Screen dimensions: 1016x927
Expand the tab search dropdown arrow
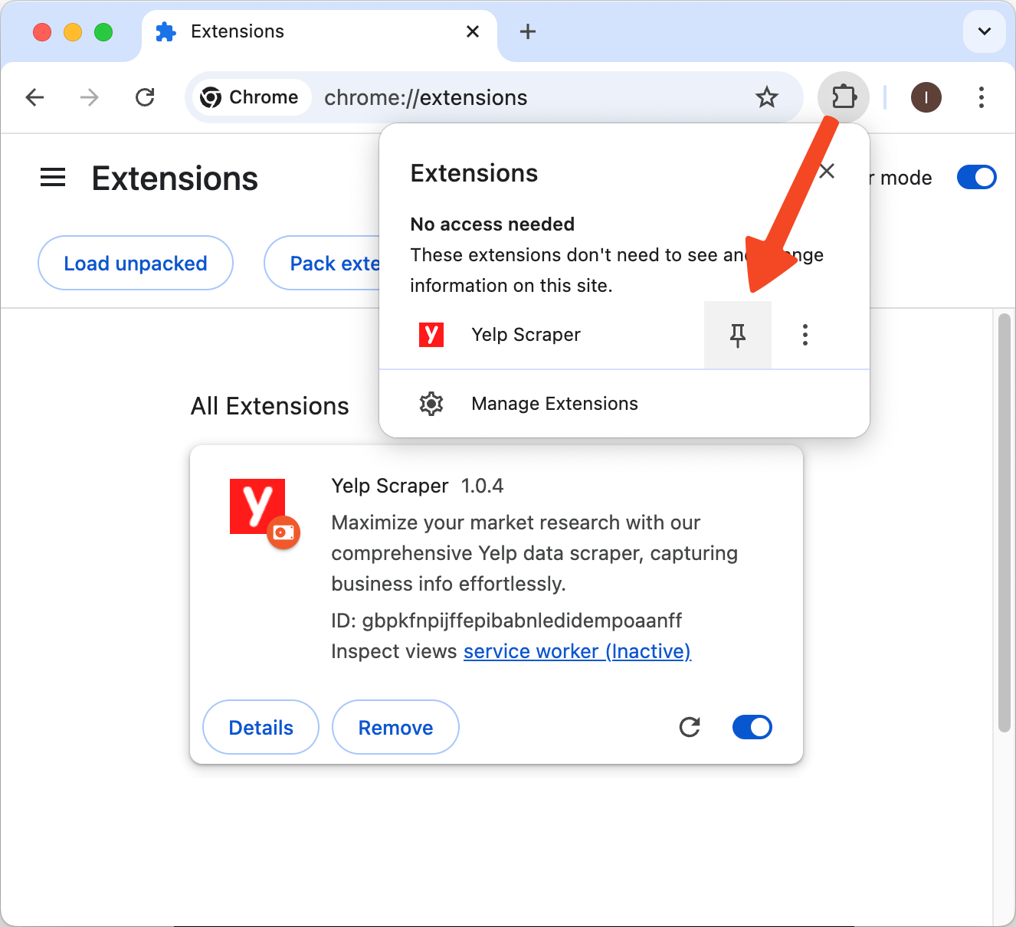point(984,31)
